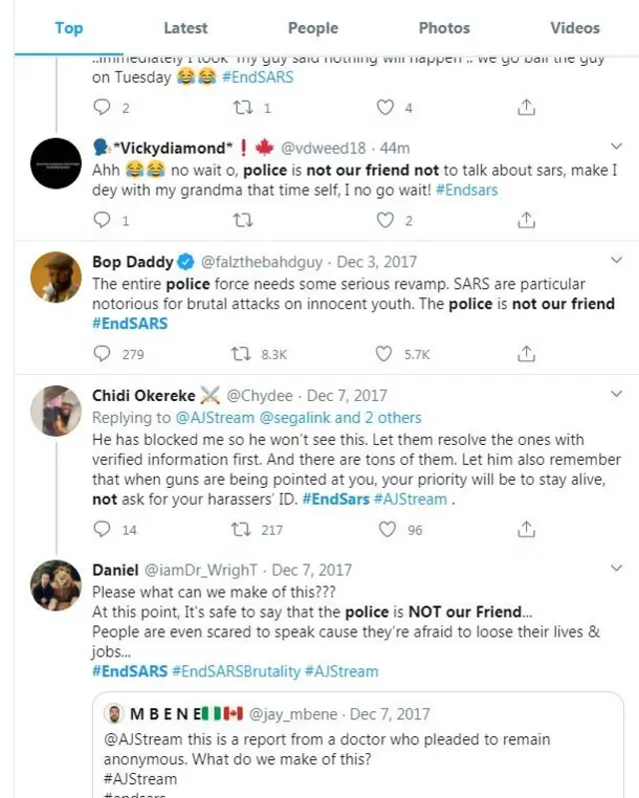This screenshot has height=798, width=639.
Task: Switch to the Latest tab
Action: point(186,28)
